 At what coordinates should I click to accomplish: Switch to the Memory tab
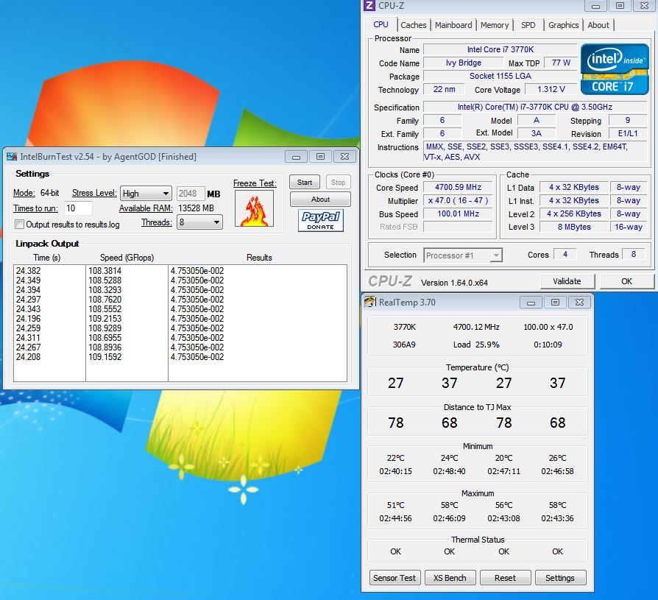pos(495,25)
